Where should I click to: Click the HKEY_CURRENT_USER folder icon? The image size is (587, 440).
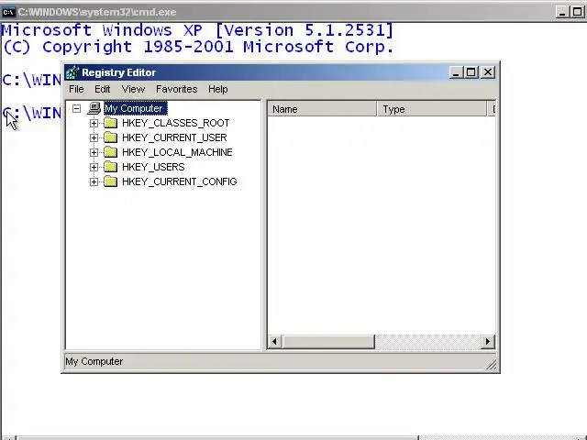pyautogui.click(x=110, y=137)
